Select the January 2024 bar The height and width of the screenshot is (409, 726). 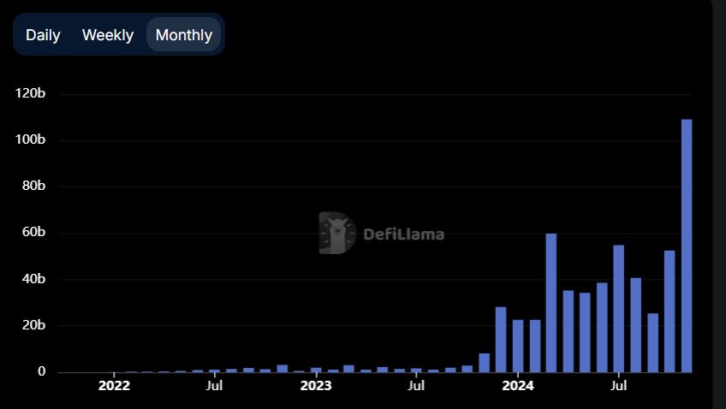click(518, 346)
